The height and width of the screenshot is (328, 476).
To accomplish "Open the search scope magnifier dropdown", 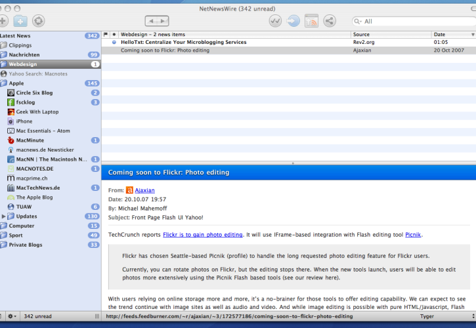I will (358, 21).
